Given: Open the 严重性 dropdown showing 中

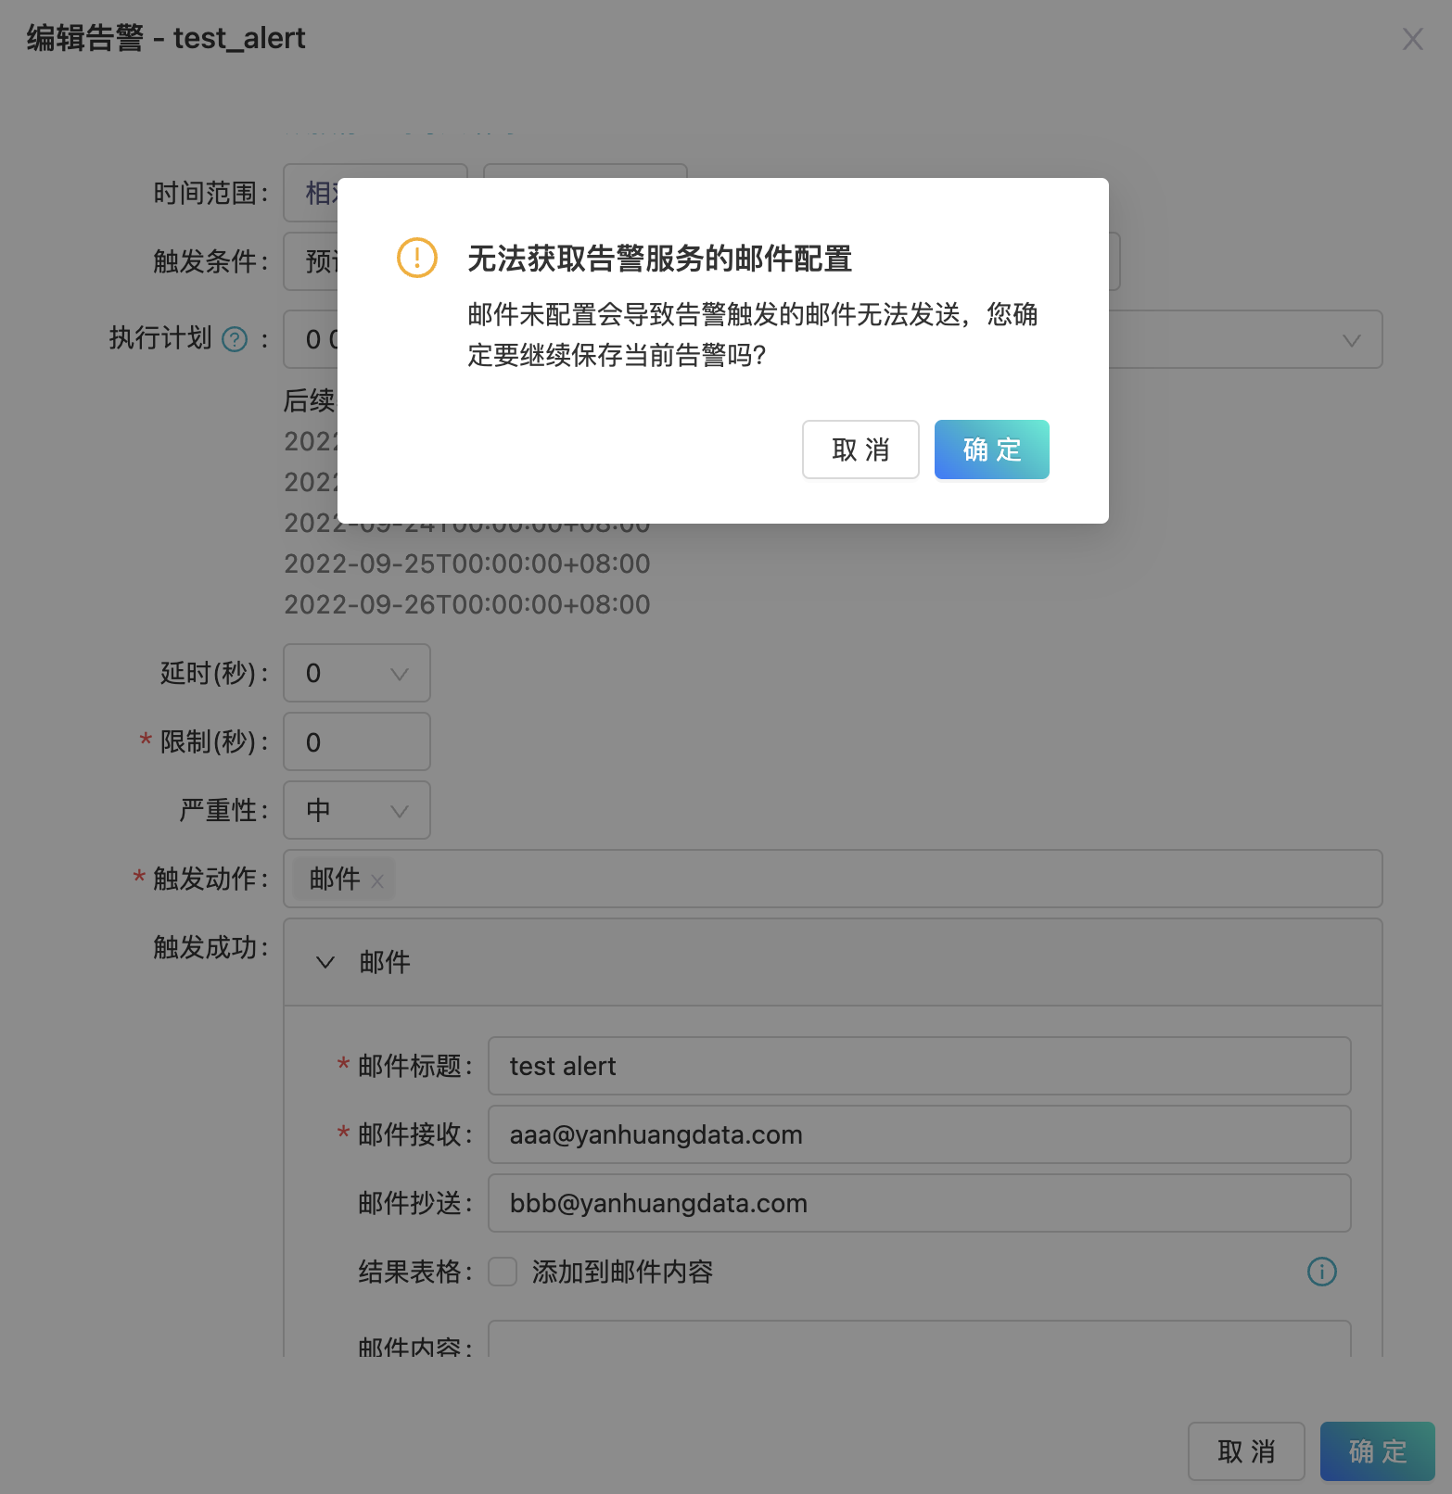Looking at the screenshot, I should point(357,810).
